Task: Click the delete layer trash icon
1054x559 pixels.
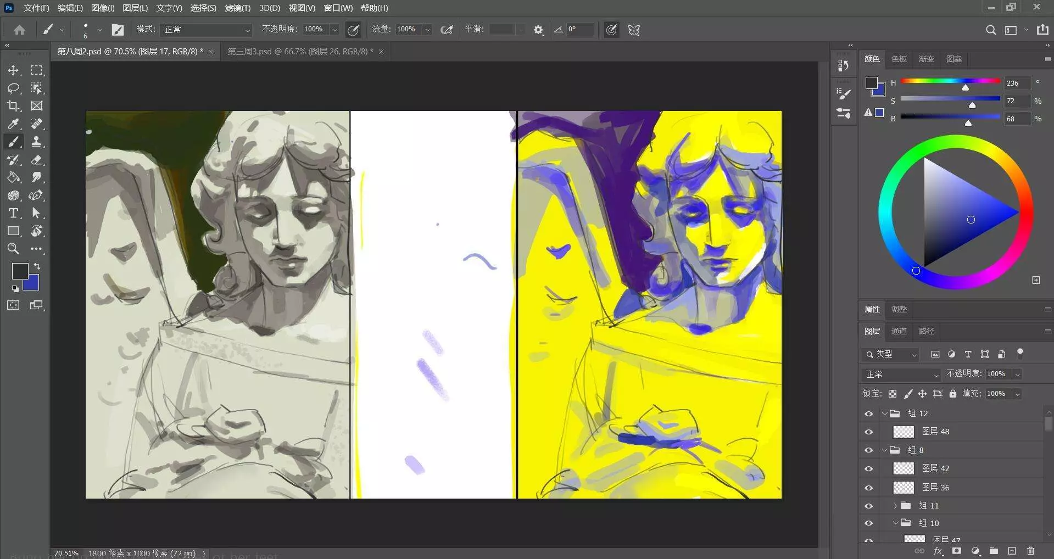Action: (1030, 551)
